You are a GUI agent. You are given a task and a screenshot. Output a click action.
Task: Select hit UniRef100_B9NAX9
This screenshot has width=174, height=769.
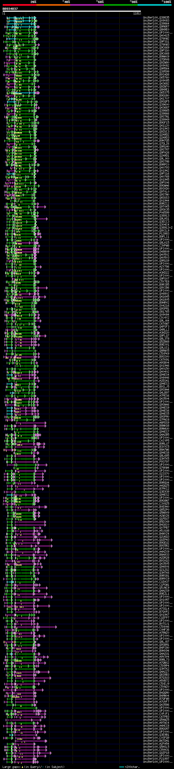click(x=156, y=57)
